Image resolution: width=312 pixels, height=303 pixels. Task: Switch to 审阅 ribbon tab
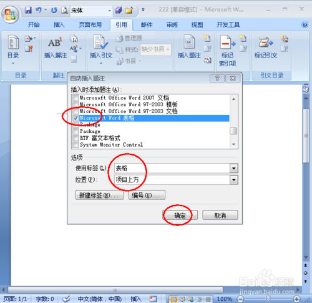(172, 25)
